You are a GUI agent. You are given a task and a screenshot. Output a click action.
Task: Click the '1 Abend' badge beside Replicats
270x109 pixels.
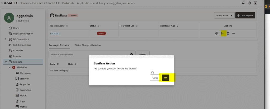(x=73, y=15)
